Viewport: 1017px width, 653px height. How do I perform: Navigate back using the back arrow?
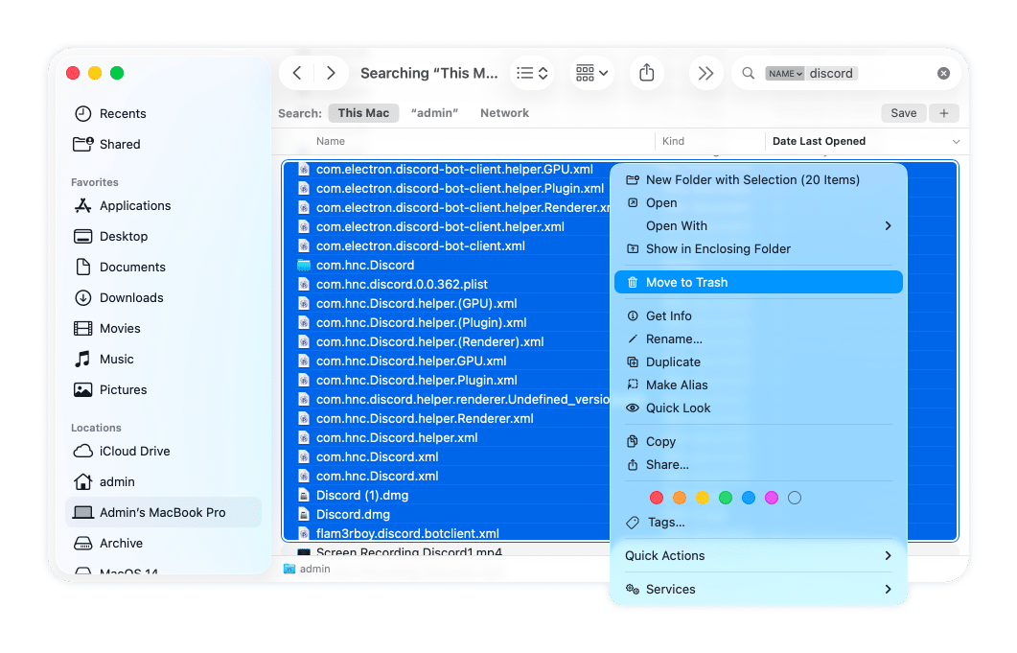point(297,73)
